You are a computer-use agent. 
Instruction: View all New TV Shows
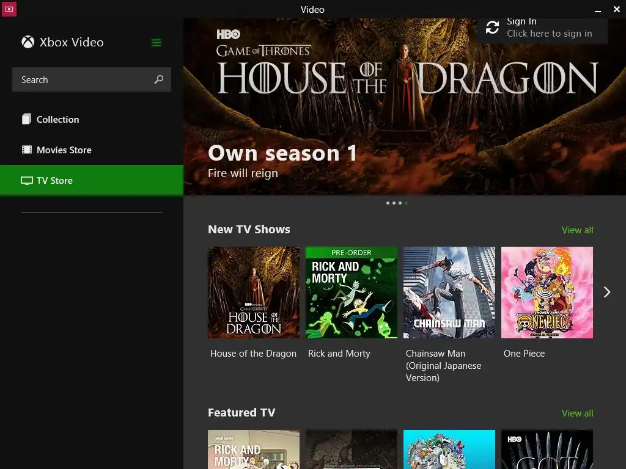coord(577,230)
